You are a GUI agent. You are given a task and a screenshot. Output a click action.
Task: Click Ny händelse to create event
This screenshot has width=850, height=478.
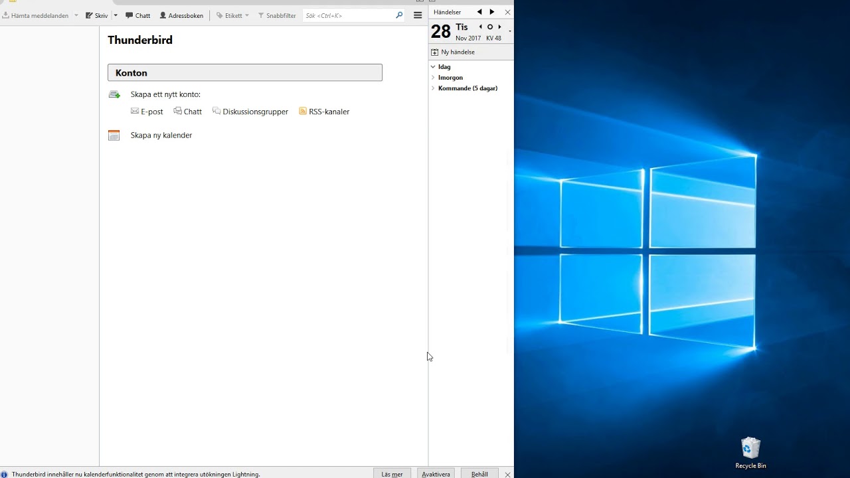(x=453, y=52)
